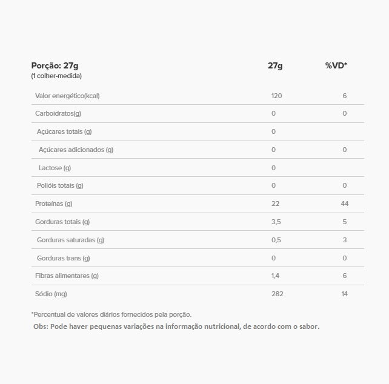
Task: Click the 'Gorduras saturadas (g)' label
Action: pyautogui.click(x=70, y=240)
